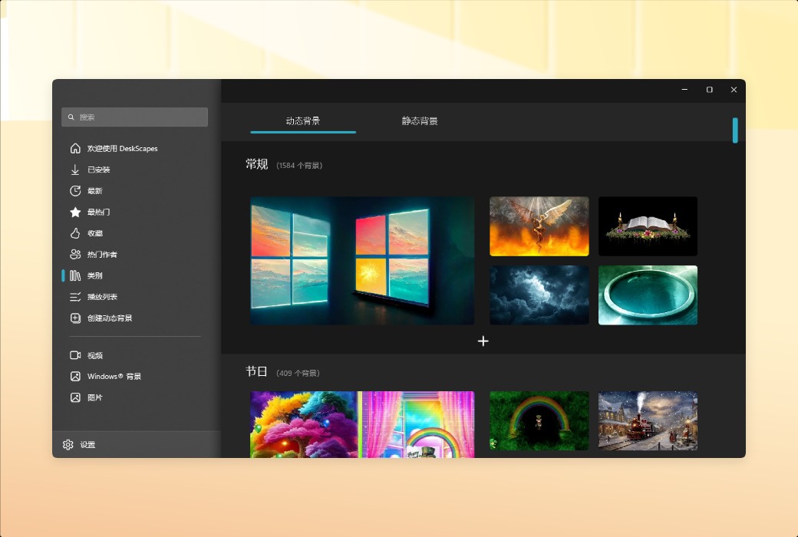Viewport: 798px width, 537px height.
Task: Open the 最新 (Newest) section
Action: [96, 190]
